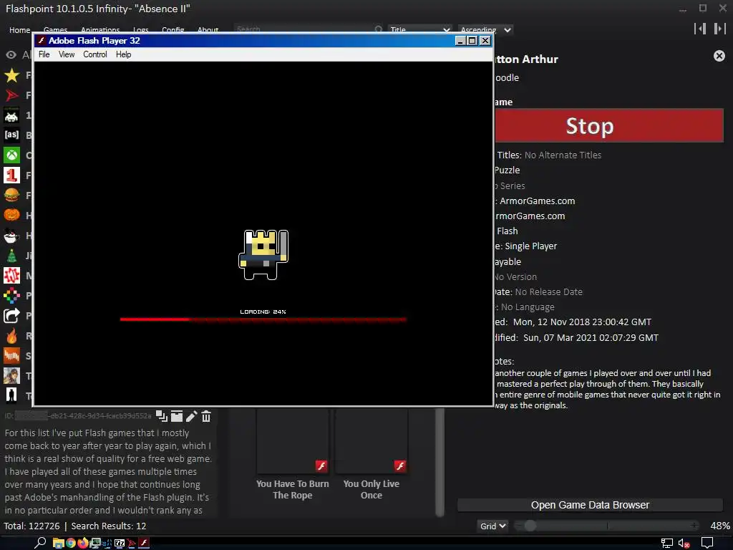Click the playlist archive box icon

pos(177,416)
